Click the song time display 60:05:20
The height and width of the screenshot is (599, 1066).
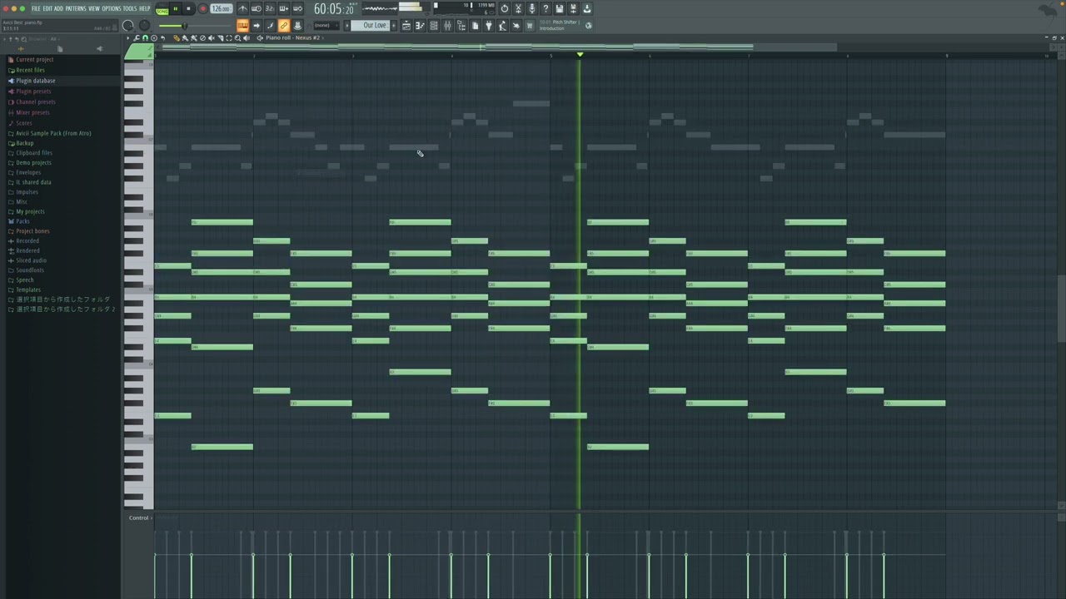[x=335, y=8]
